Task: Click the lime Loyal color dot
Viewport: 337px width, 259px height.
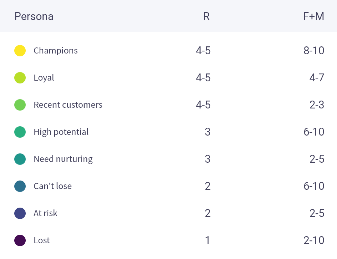Action: click(x=20, y=78)
